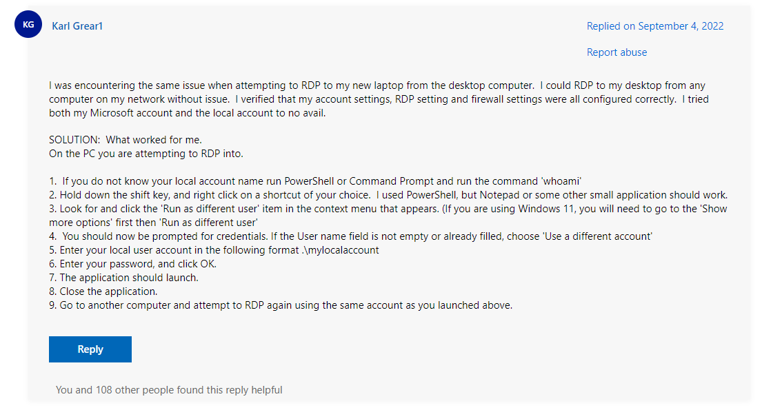Screen dimensions: 762x410
Task: Click step 4 about being prompted for credentials
Action: click(x=351, y=236)
